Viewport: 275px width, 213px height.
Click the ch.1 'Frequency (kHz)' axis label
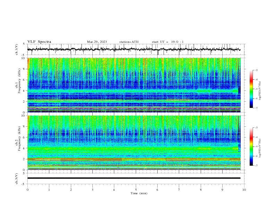click(x=19, y=81)
